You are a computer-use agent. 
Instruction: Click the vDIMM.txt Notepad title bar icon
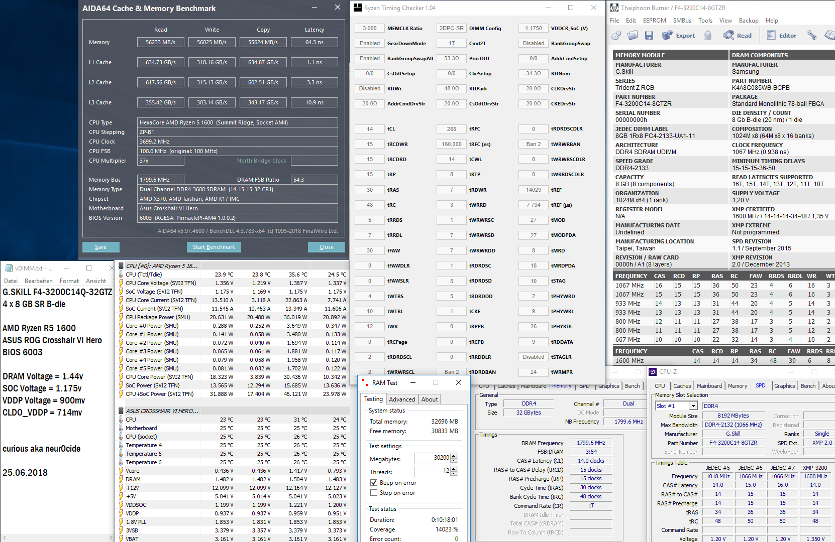[9, 268]
